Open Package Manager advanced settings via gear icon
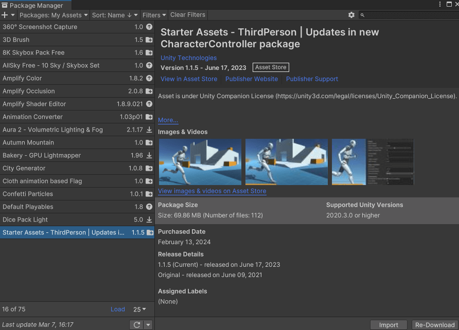This screenshot has height=330, width=459. click(351, 15)
